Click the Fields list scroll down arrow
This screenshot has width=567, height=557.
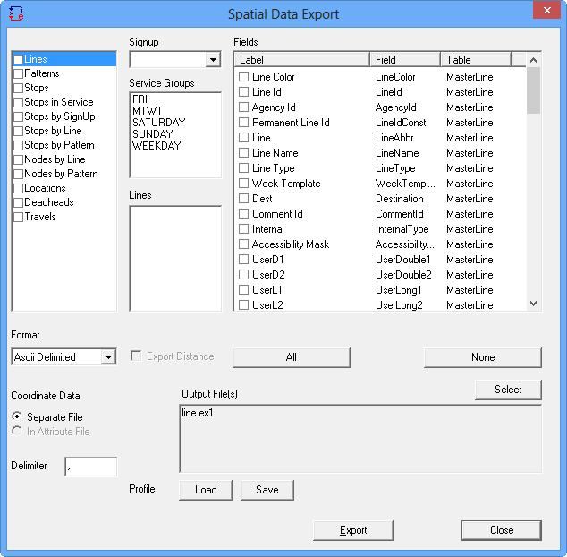tap(533, 304)
